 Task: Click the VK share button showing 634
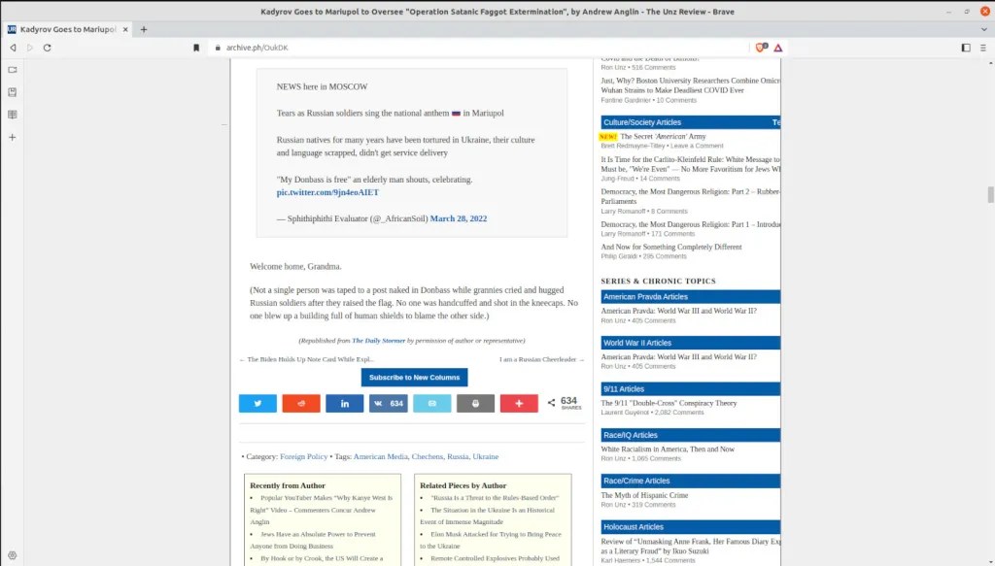(x=389, y=403)
